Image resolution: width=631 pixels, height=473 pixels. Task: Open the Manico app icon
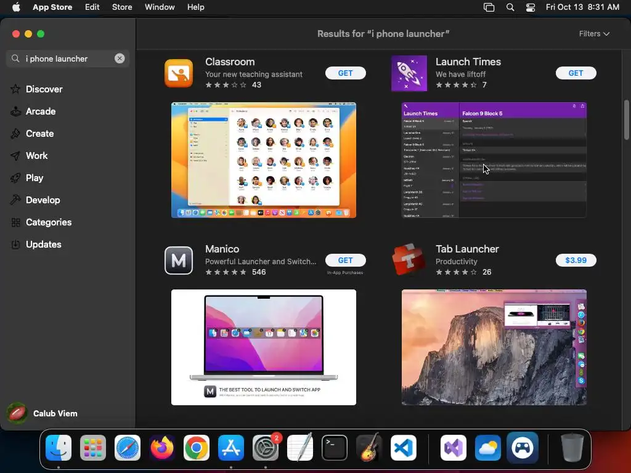click(179, 261)
